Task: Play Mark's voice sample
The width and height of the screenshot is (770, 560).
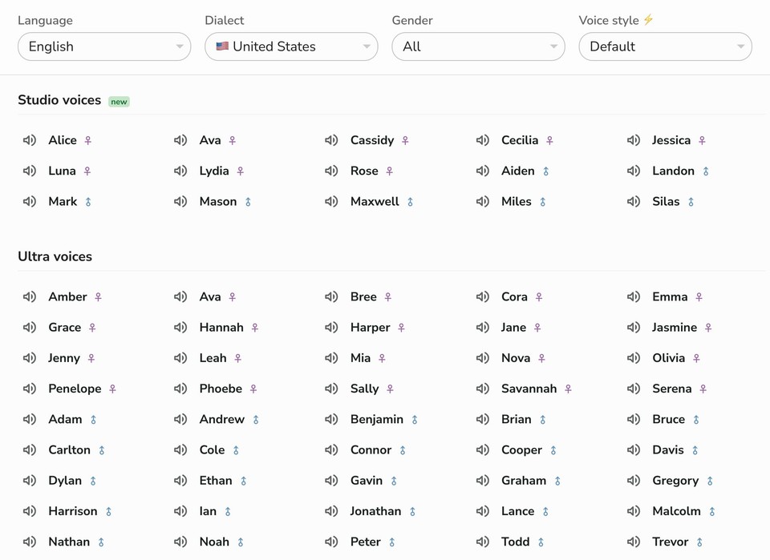Action: 29,201
